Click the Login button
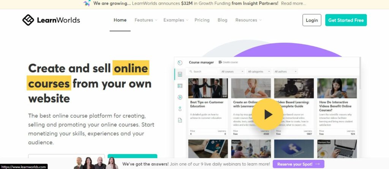 coord(312,20)
